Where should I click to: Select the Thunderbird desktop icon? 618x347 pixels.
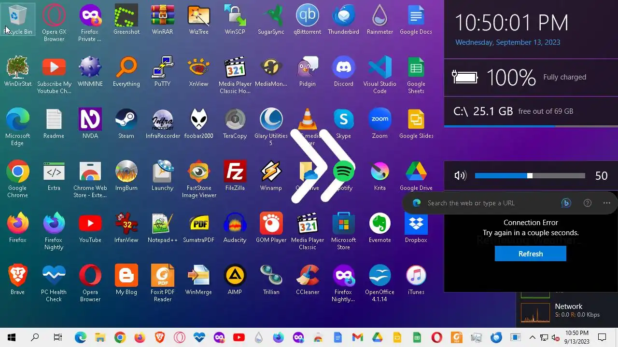pos(344,19)
